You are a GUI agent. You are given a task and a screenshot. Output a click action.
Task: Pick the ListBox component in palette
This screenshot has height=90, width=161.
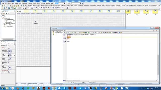pos(53,8)
